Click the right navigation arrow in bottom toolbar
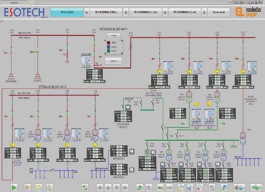This screenshot has width=265, height=192. pyautogui.click(x=125, y=187)
